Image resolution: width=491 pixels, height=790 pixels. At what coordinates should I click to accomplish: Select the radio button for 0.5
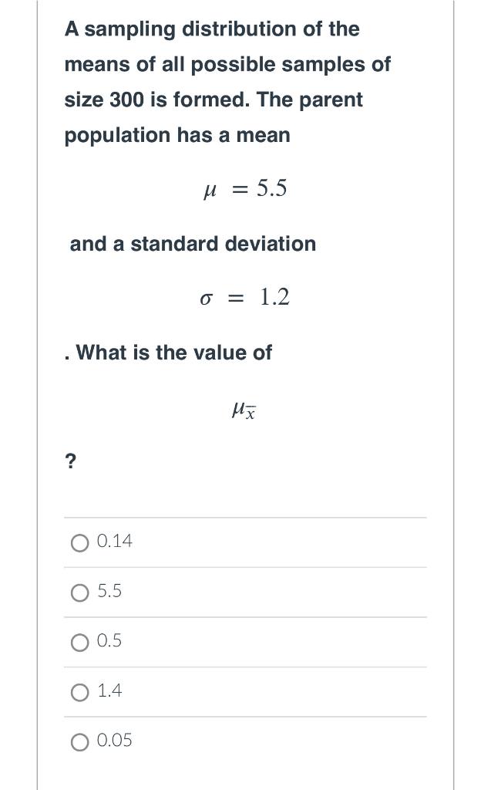(79, 642)
